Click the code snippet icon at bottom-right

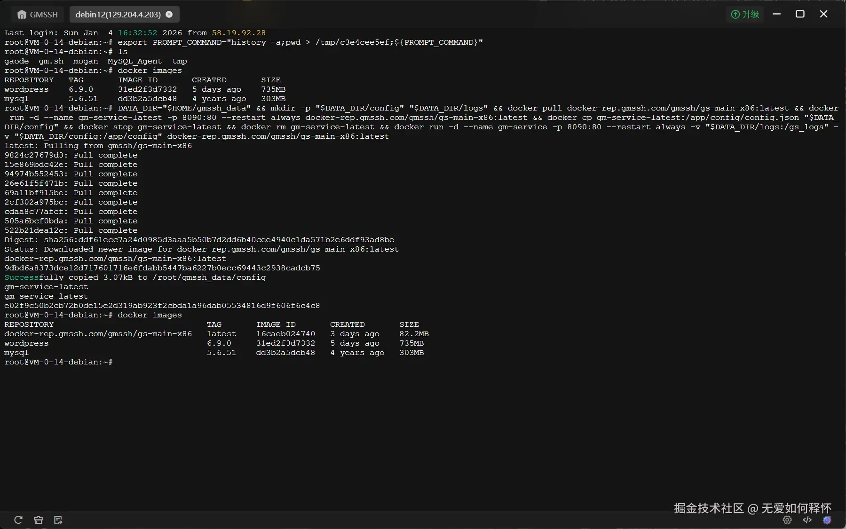(x=807, y=520)
